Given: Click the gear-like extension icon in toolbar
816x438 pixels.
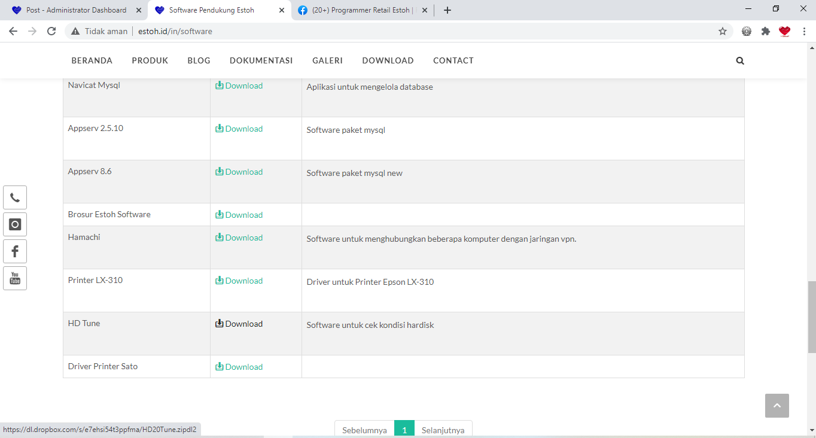Looking at the screenshot, I should [x=747, y=31].
